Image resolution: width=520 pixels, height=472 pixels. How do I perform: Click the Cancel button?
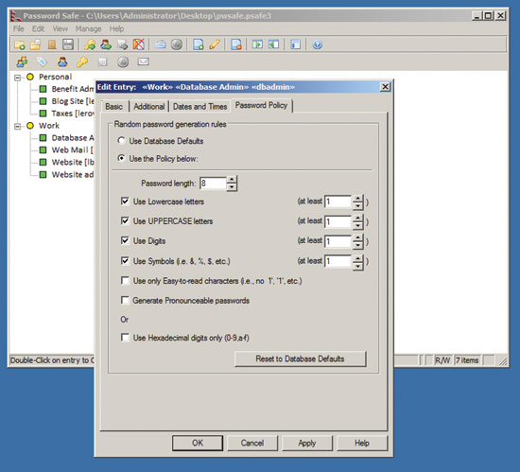click(252, 443)
